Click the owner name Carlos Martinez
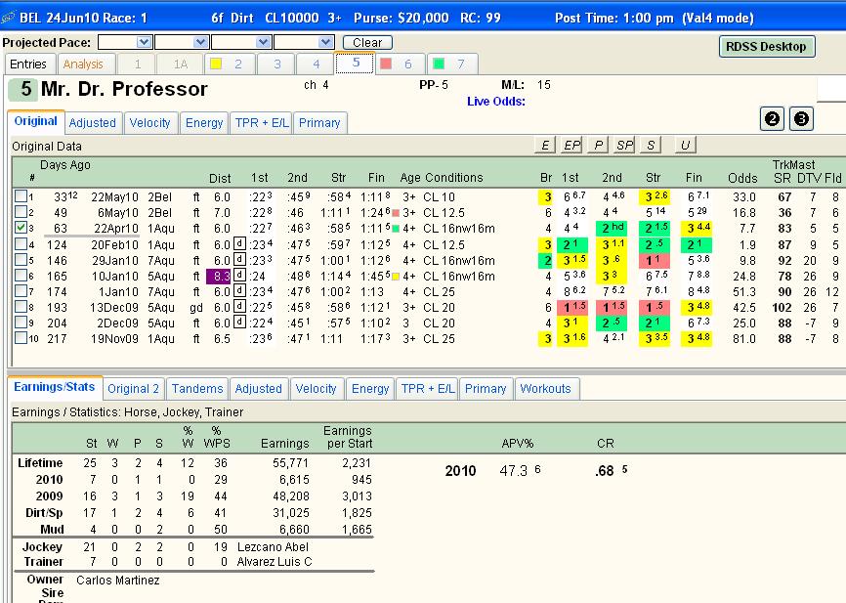 117,580
